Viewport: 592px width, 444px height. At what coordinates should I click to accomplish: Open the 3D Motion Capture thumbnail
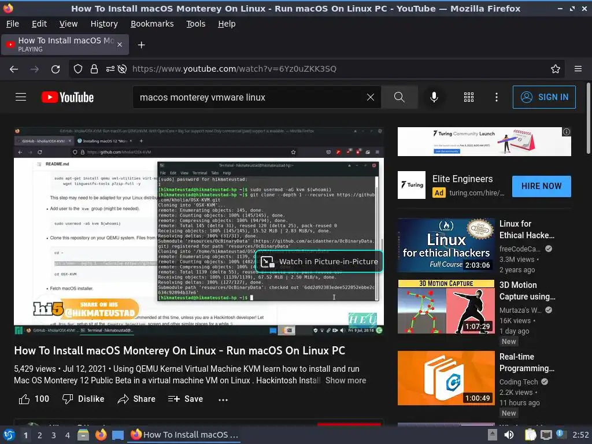click(x=446, y=306)
